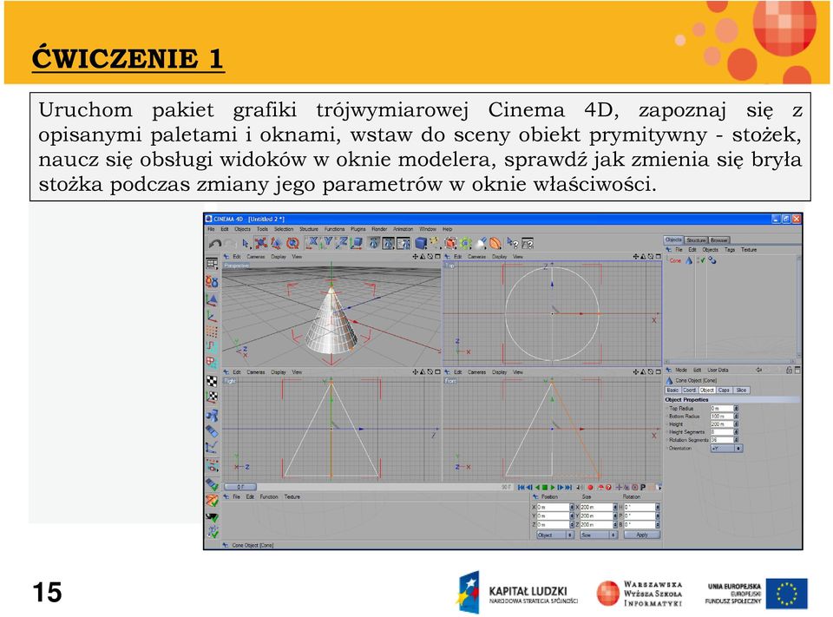Viewport: 833px width, 617px height.
Task: Toggle Cone's visibility dots
Action: click(698, 260)
